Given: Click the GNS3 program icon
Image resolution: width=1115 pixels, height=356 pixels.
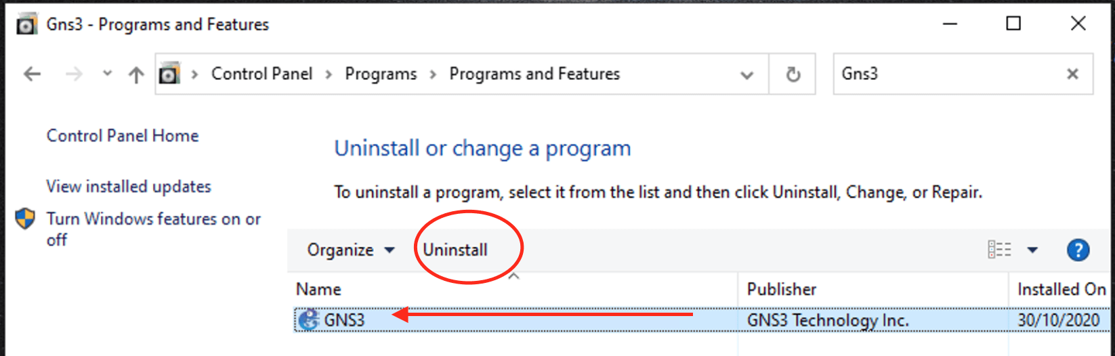Looking at the screenshot, I should pos(309,319).
